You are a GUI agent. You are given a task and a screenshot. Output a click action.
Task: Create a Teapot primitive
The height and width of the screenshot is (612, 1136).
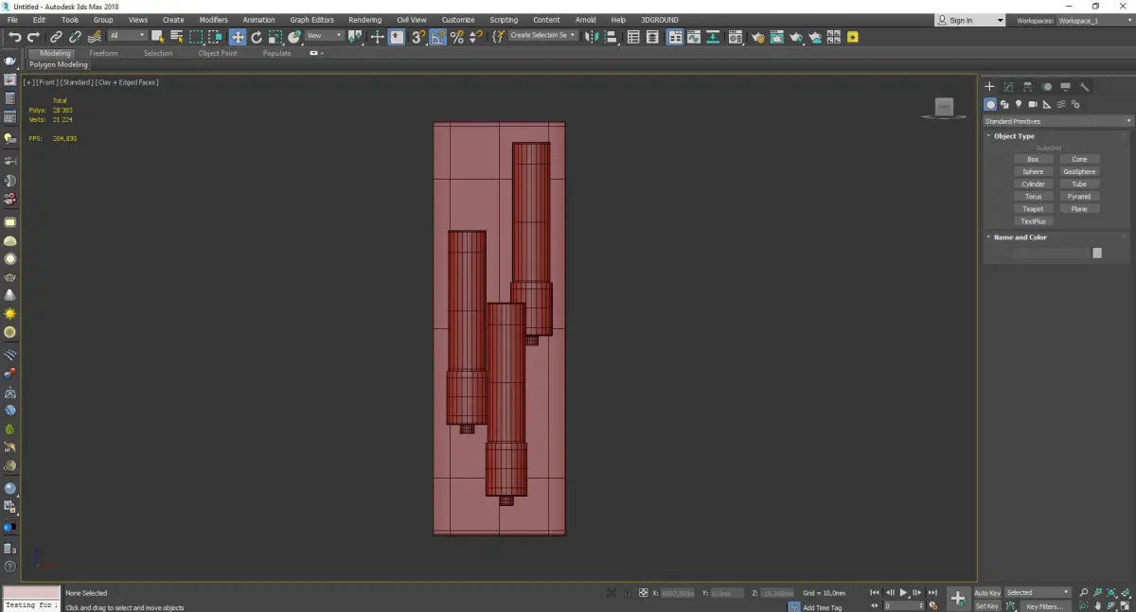point(1033,209)
